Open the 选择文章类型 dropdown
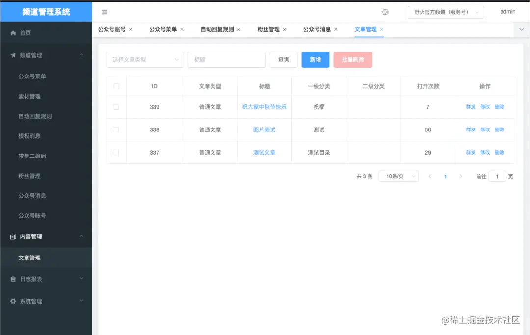530x335 pixels. point(144,59)
